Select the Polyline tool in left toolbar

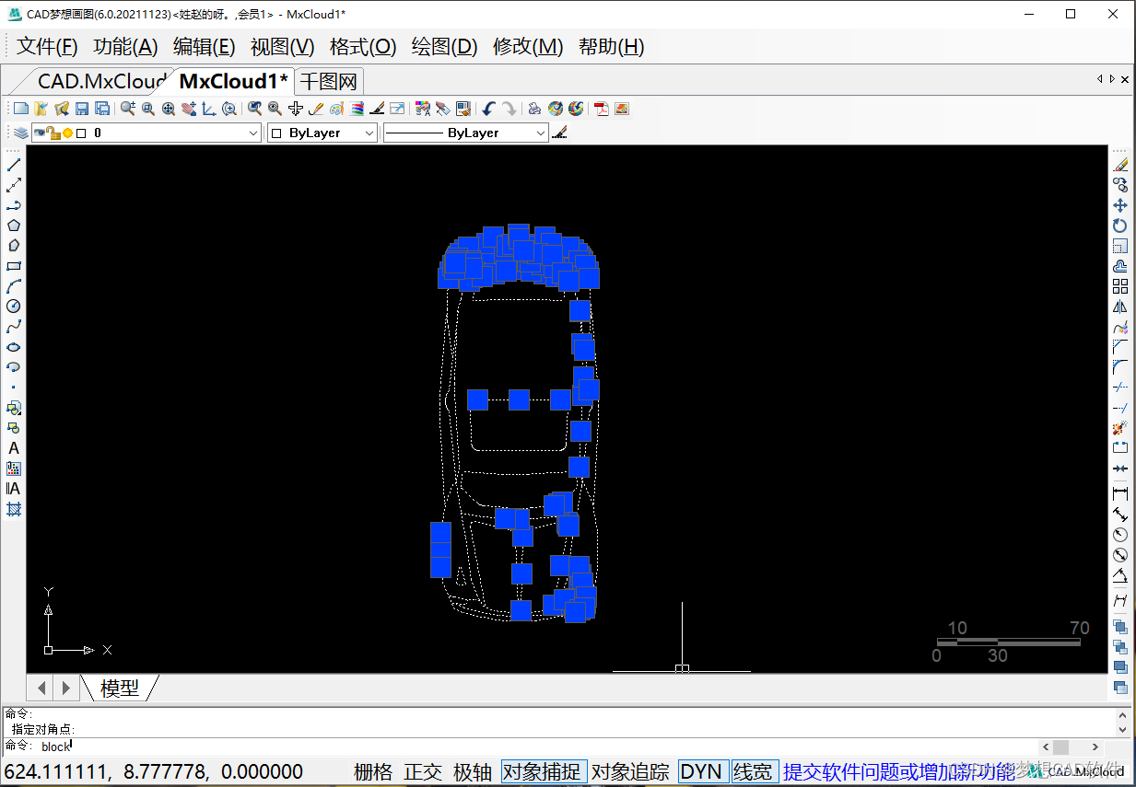point(14,205)
